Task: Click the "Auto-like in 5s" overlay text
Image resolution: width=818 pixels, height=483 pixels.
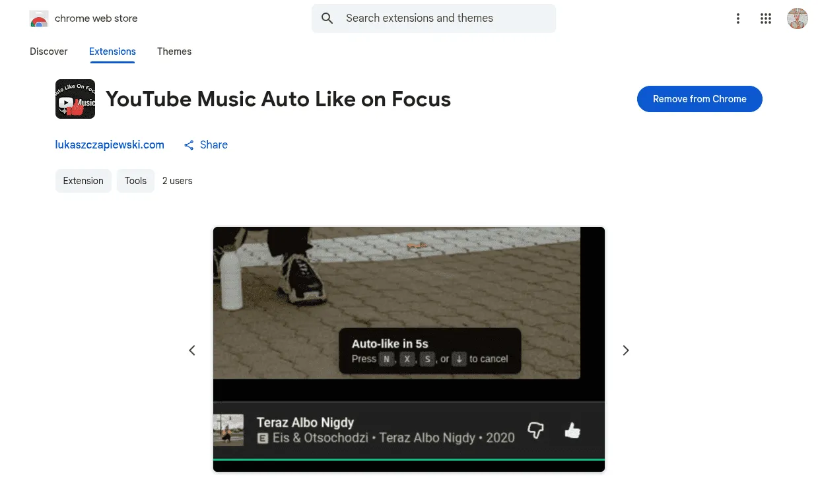Action: (x=390, y=344)
